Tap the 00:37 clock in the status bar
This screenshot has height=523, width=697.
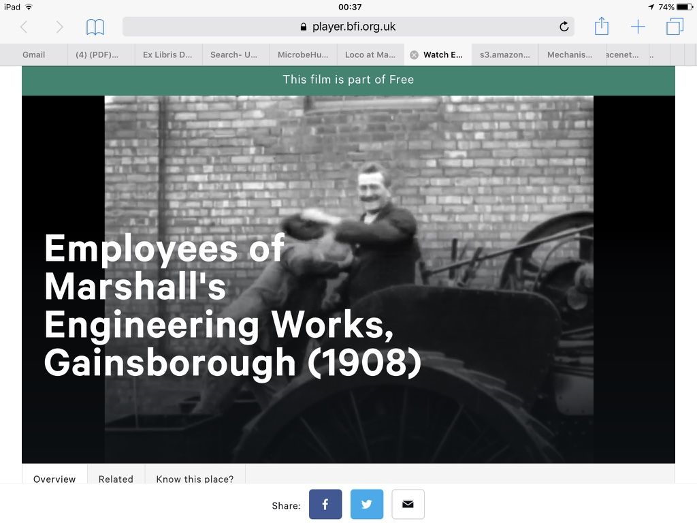(x=350, y=7)
